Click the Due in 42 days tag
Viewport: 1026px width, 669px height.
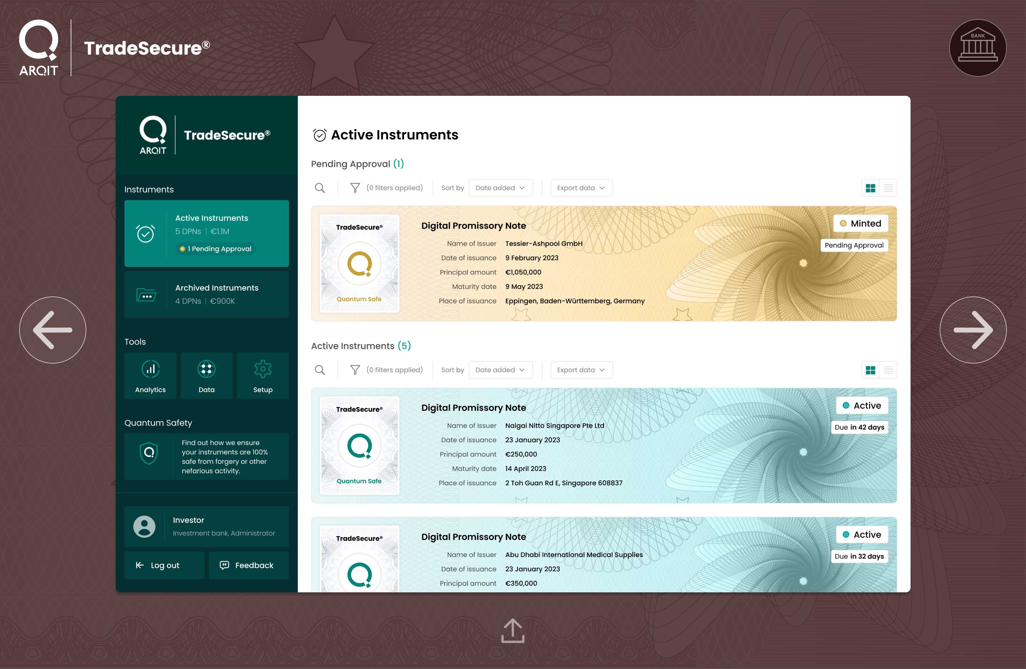[x=859, y=427]
